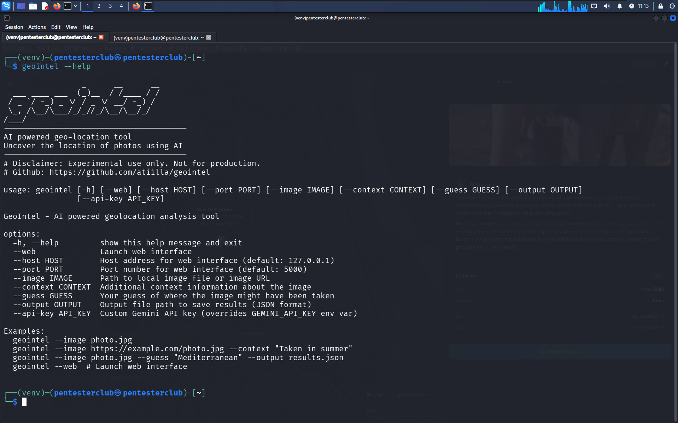Click the '--context CONTEXT' option row
Viewport: 678px width, 423px height.
162,287
